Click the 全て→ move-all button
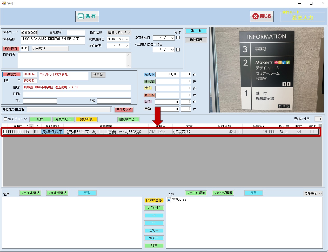328x252 pixels. click(x=154, y=230)
